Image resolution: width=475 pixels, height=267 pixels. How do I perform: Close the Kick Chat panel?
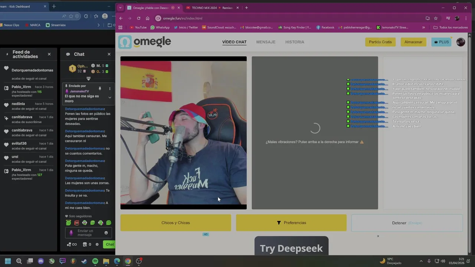click(109, 54)
